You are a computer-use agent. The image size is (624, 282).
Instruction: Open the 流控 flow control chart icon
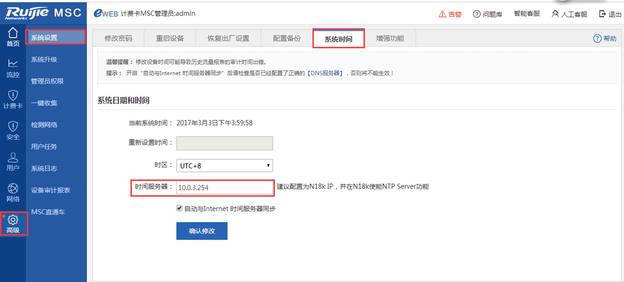coord(13,64)
